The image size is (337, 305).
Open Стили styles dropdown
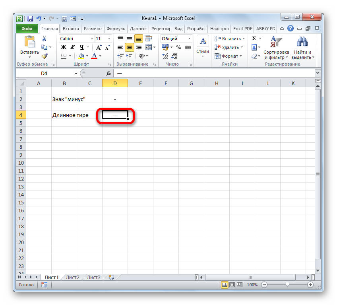click(x=203, y=48)
